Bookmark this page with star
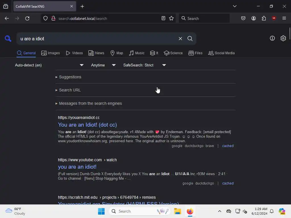The height and width of the screenshot is (218, 291). tap(171, 18)
